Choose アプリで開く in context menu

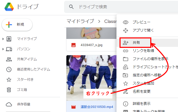click(143, 30)
